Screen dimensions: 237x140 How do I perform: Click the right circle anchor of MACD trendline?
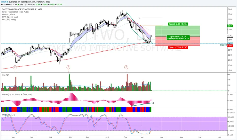pyautogui.click(x=153, y=103)
